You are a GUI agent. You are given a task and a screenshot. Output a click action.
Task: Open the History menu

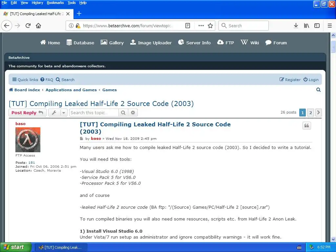coord(37,3)
